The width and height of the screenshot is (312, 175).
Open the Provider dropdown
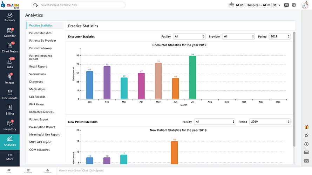tap(238, 36)
